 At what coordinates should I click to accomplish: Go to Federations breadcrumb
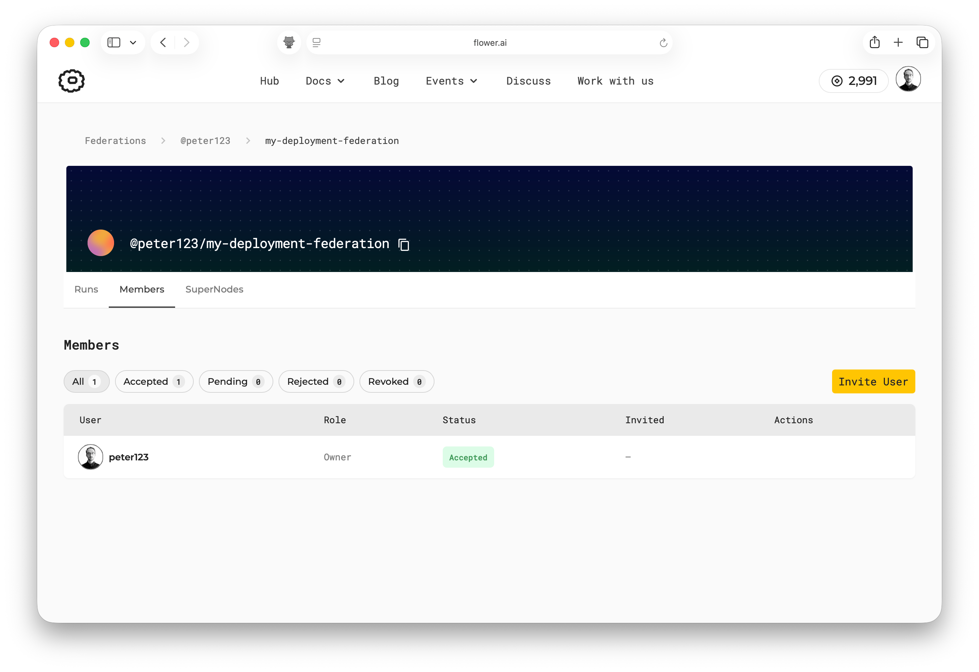[115, 141]
